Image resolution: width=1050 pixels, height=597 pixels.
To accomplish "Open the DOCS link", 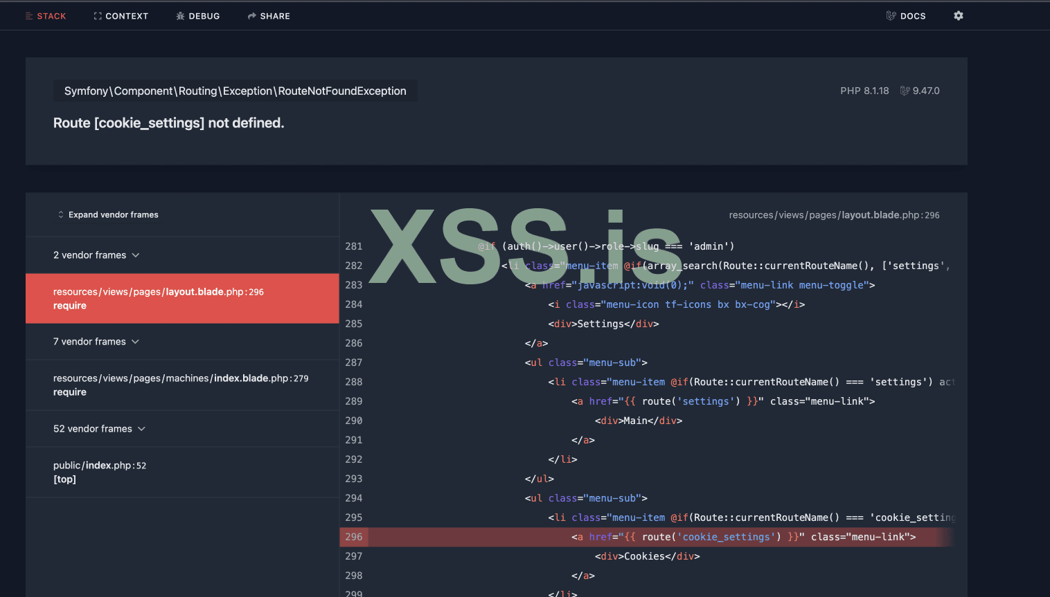I will pos(906,16).
